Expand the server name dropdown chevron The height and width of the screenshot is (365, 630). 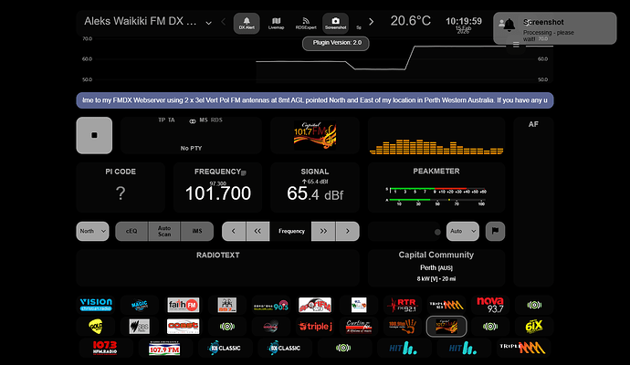pyautogui.click(x=209, y=22)
